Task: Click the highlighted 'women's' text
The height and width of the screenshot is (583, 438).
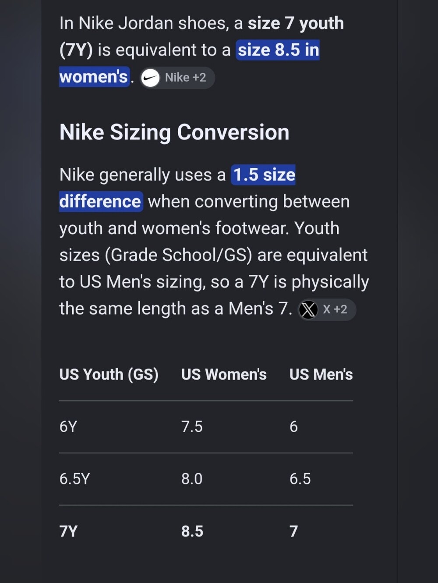Action: point(94,77)
